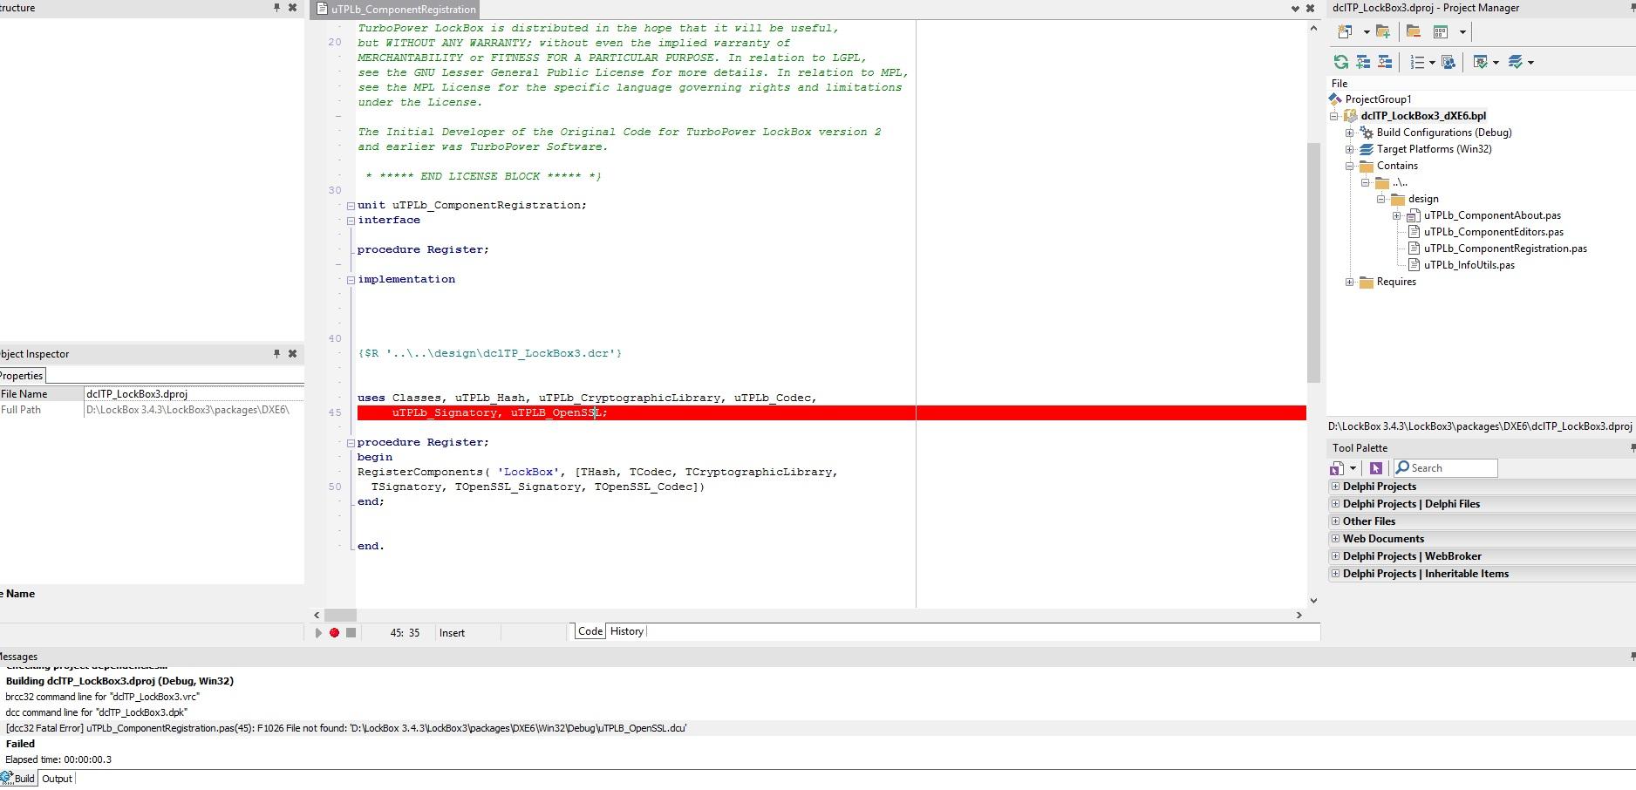This screenshot has width=1636, height=790.
Task: Click the Collapse all tree nodes icon
Action: (x=1385, y=62)
